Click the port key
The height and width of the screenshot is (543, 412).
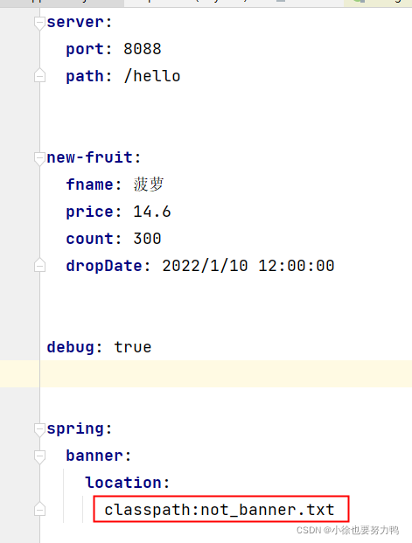(x=85, y=49)
